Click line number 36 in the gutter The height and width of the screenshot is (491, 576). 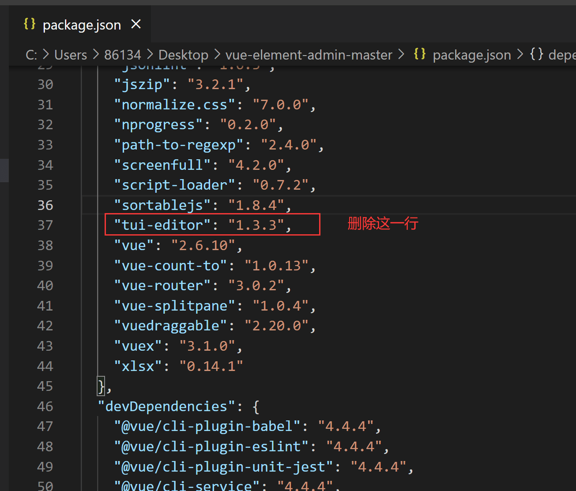pos(45,205)
